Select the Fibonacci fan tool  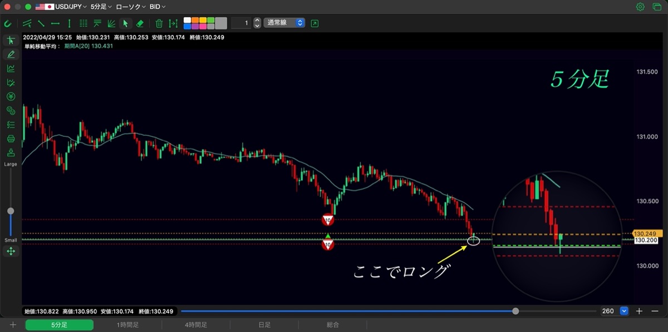tap(111, 23)
